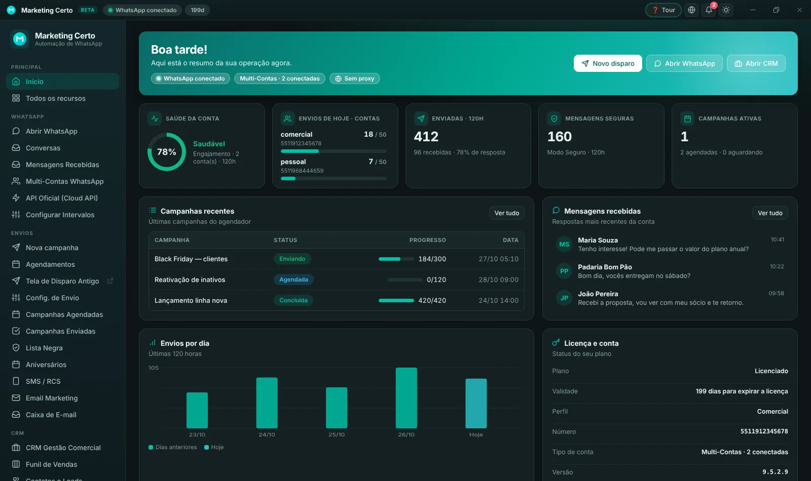Click the 26/10 chart bar

tap(407, 398)
